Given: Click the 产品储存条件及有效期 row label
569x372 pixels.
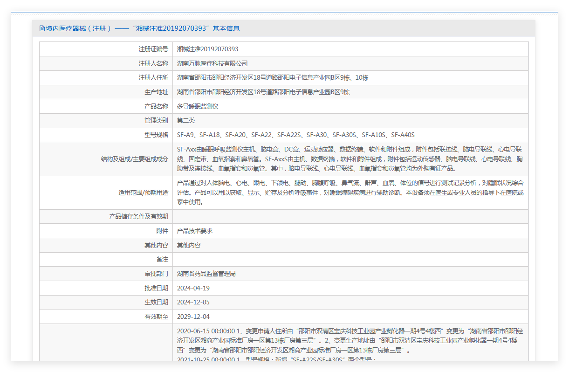Looking at the screenshot, I should pos(138,216).
